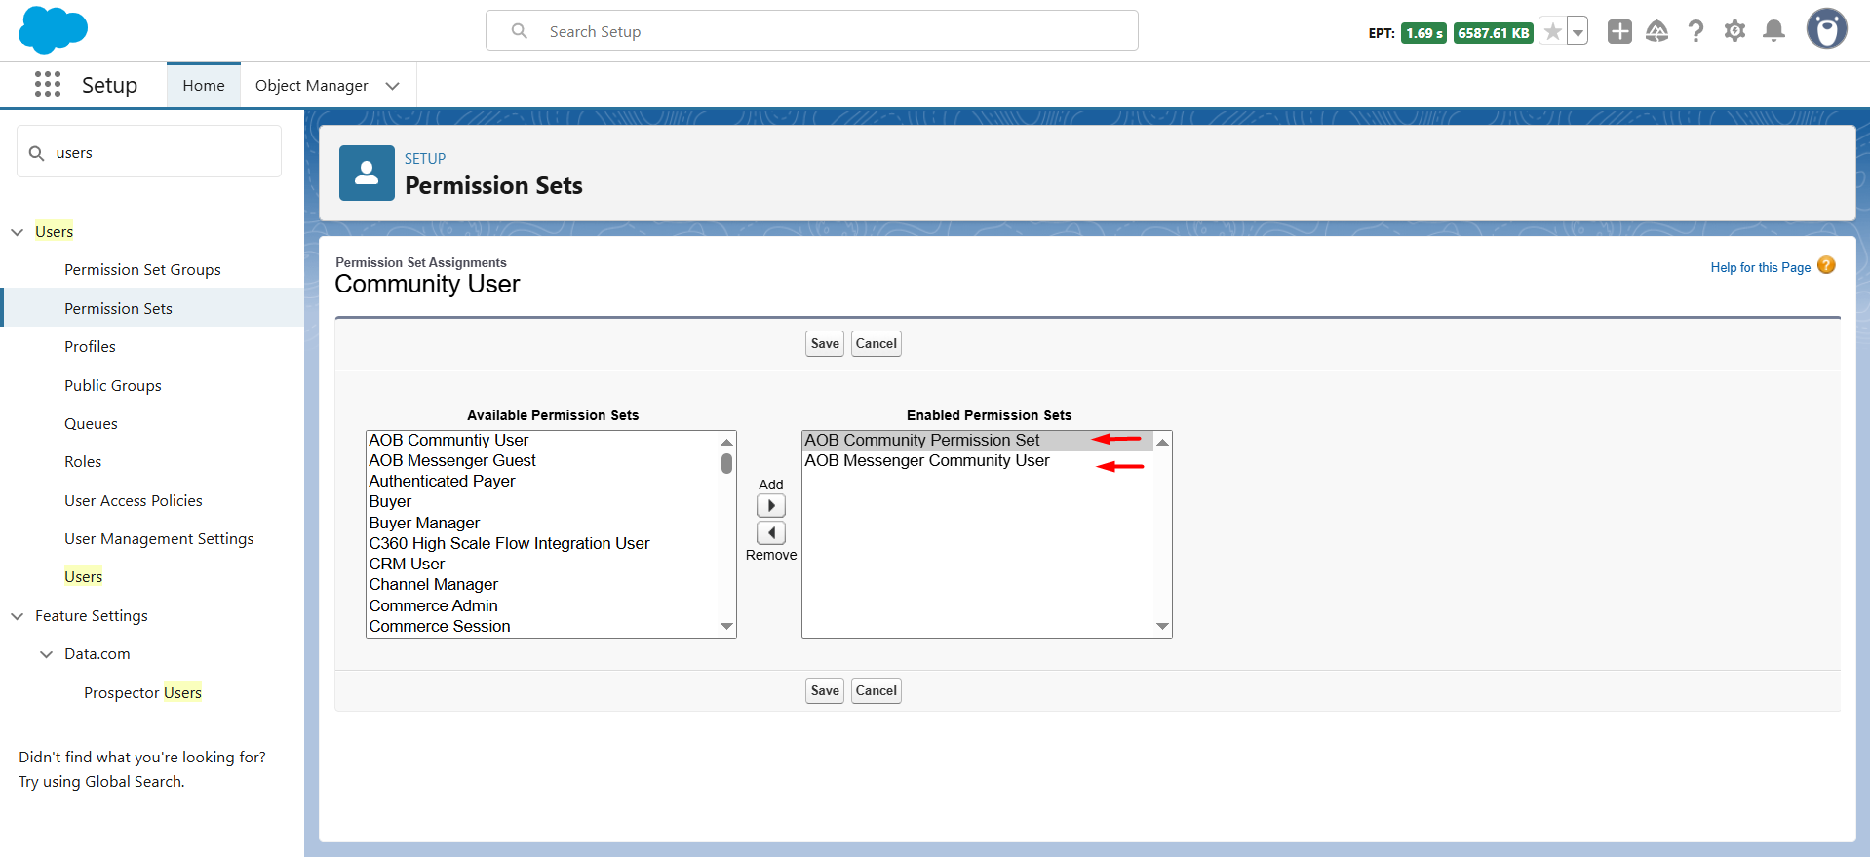Click the Enabled list scroll-down arrow
Image resolution: width=1870 pixels, height=857 pixels.
point(1162,627)
